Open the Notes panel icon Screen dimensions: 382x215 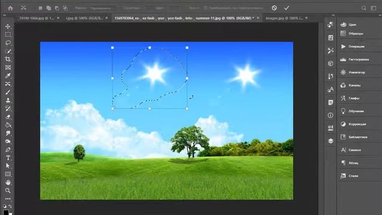pos(331,102)
